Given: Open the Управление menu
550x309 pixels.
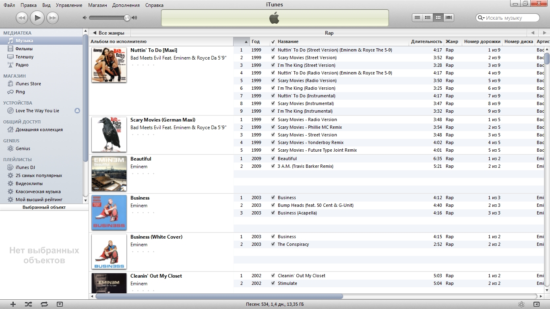Looking at the screenshot, I should [69, 5].
